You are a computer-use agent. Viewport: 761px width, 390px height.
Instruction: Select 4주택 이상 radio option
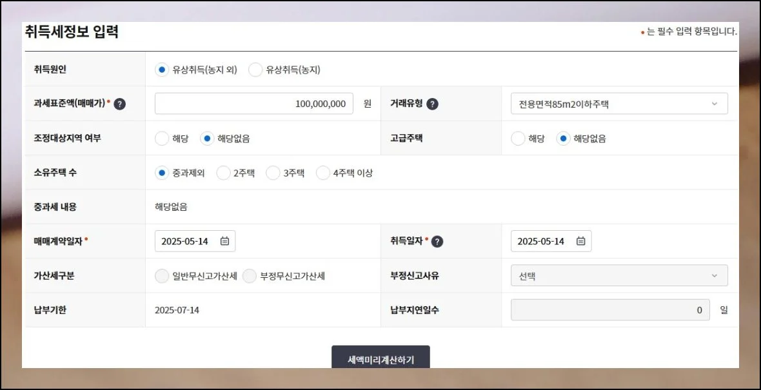coord(323,173)
